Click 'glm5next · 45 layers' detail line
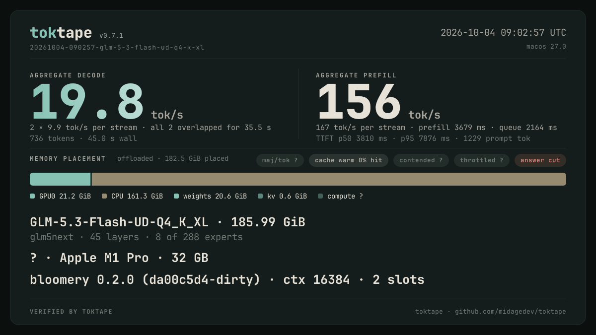 click(x=137, y=237)
